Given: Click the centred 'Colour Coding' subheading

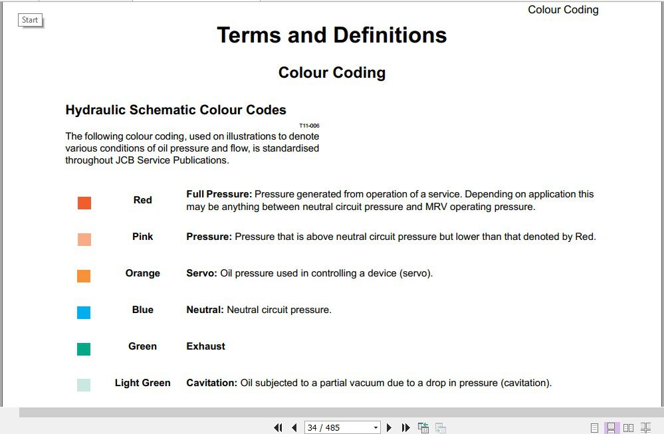Looking at the screenshot, I should [332, 72].
